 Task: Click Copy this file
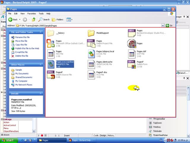coord(21,45)
